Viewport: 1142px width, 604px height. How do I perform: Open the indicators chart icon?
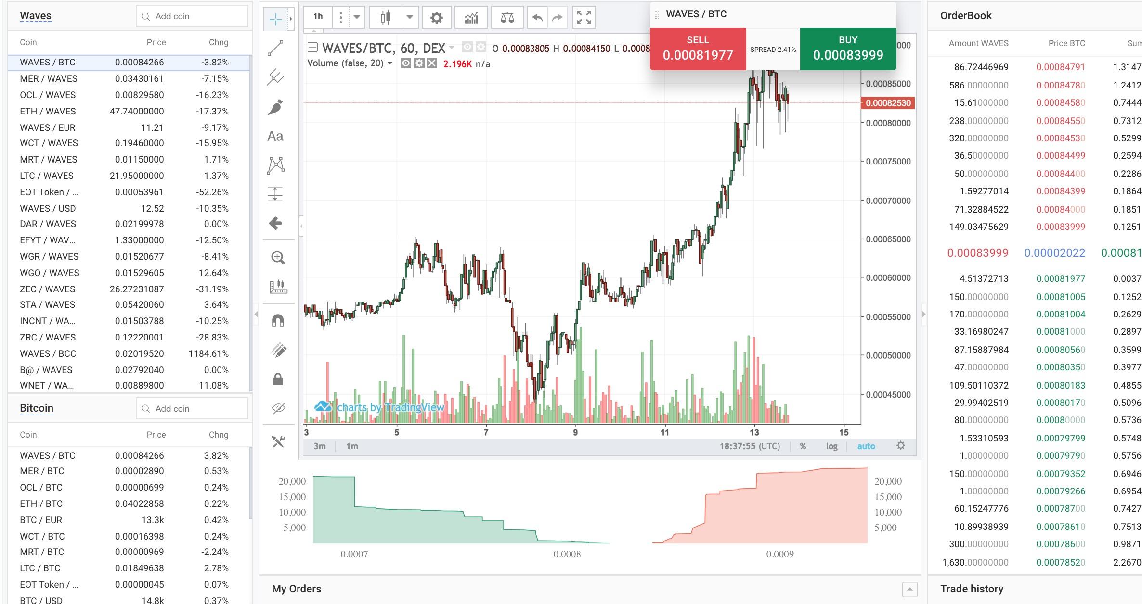pos(471,18)
